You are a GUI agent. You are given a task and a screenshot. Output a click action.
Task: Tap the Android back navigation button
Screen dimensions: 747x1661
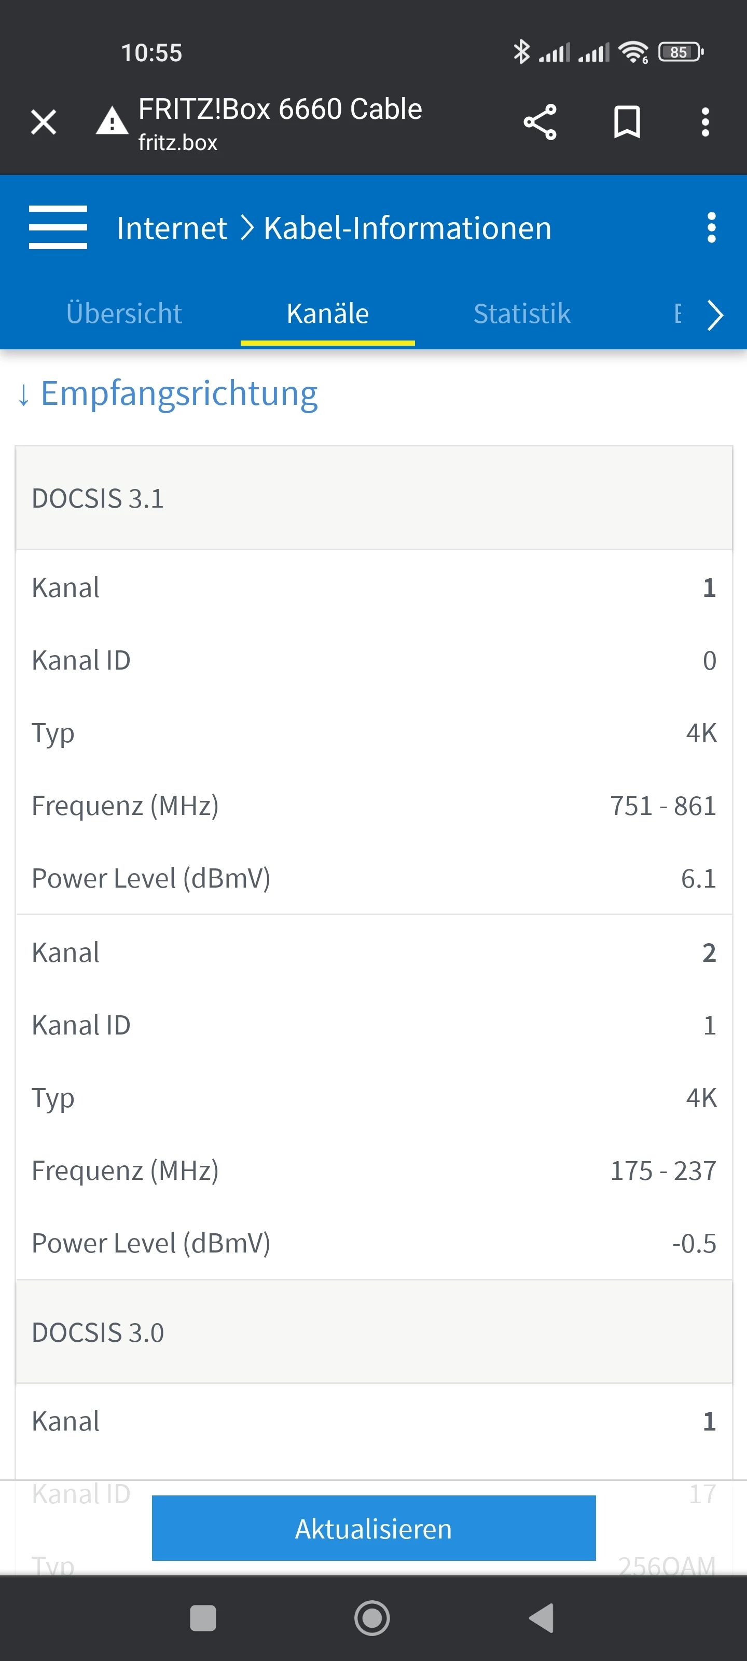(542, 1618)
